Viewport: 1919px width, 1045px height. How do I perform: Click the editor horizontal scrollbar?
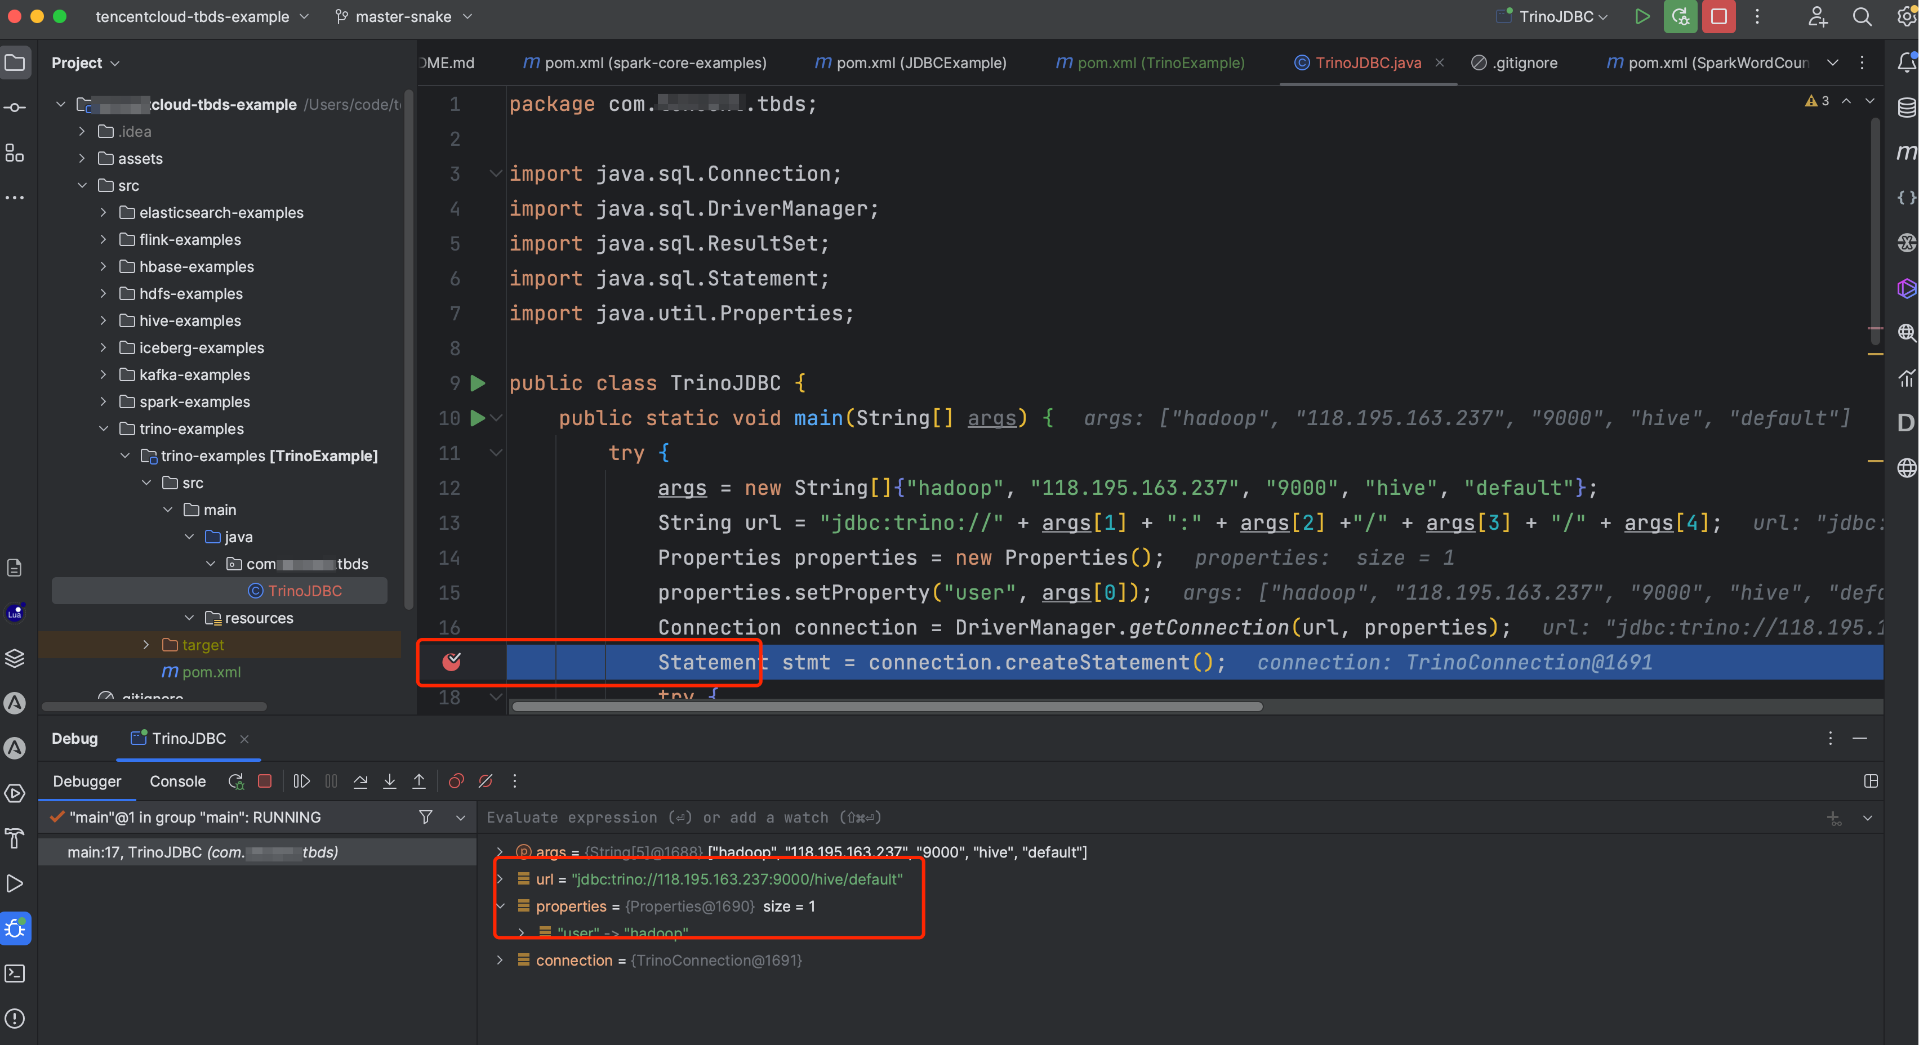pyautogui.click(x=887, y=706)
